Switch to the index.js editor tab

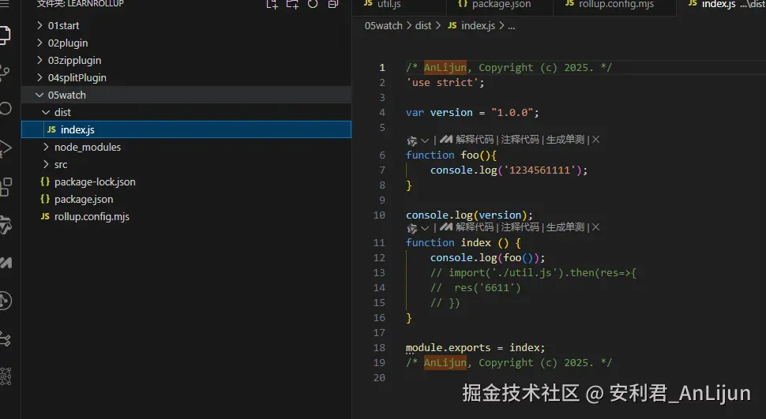(x=722, y=5)
